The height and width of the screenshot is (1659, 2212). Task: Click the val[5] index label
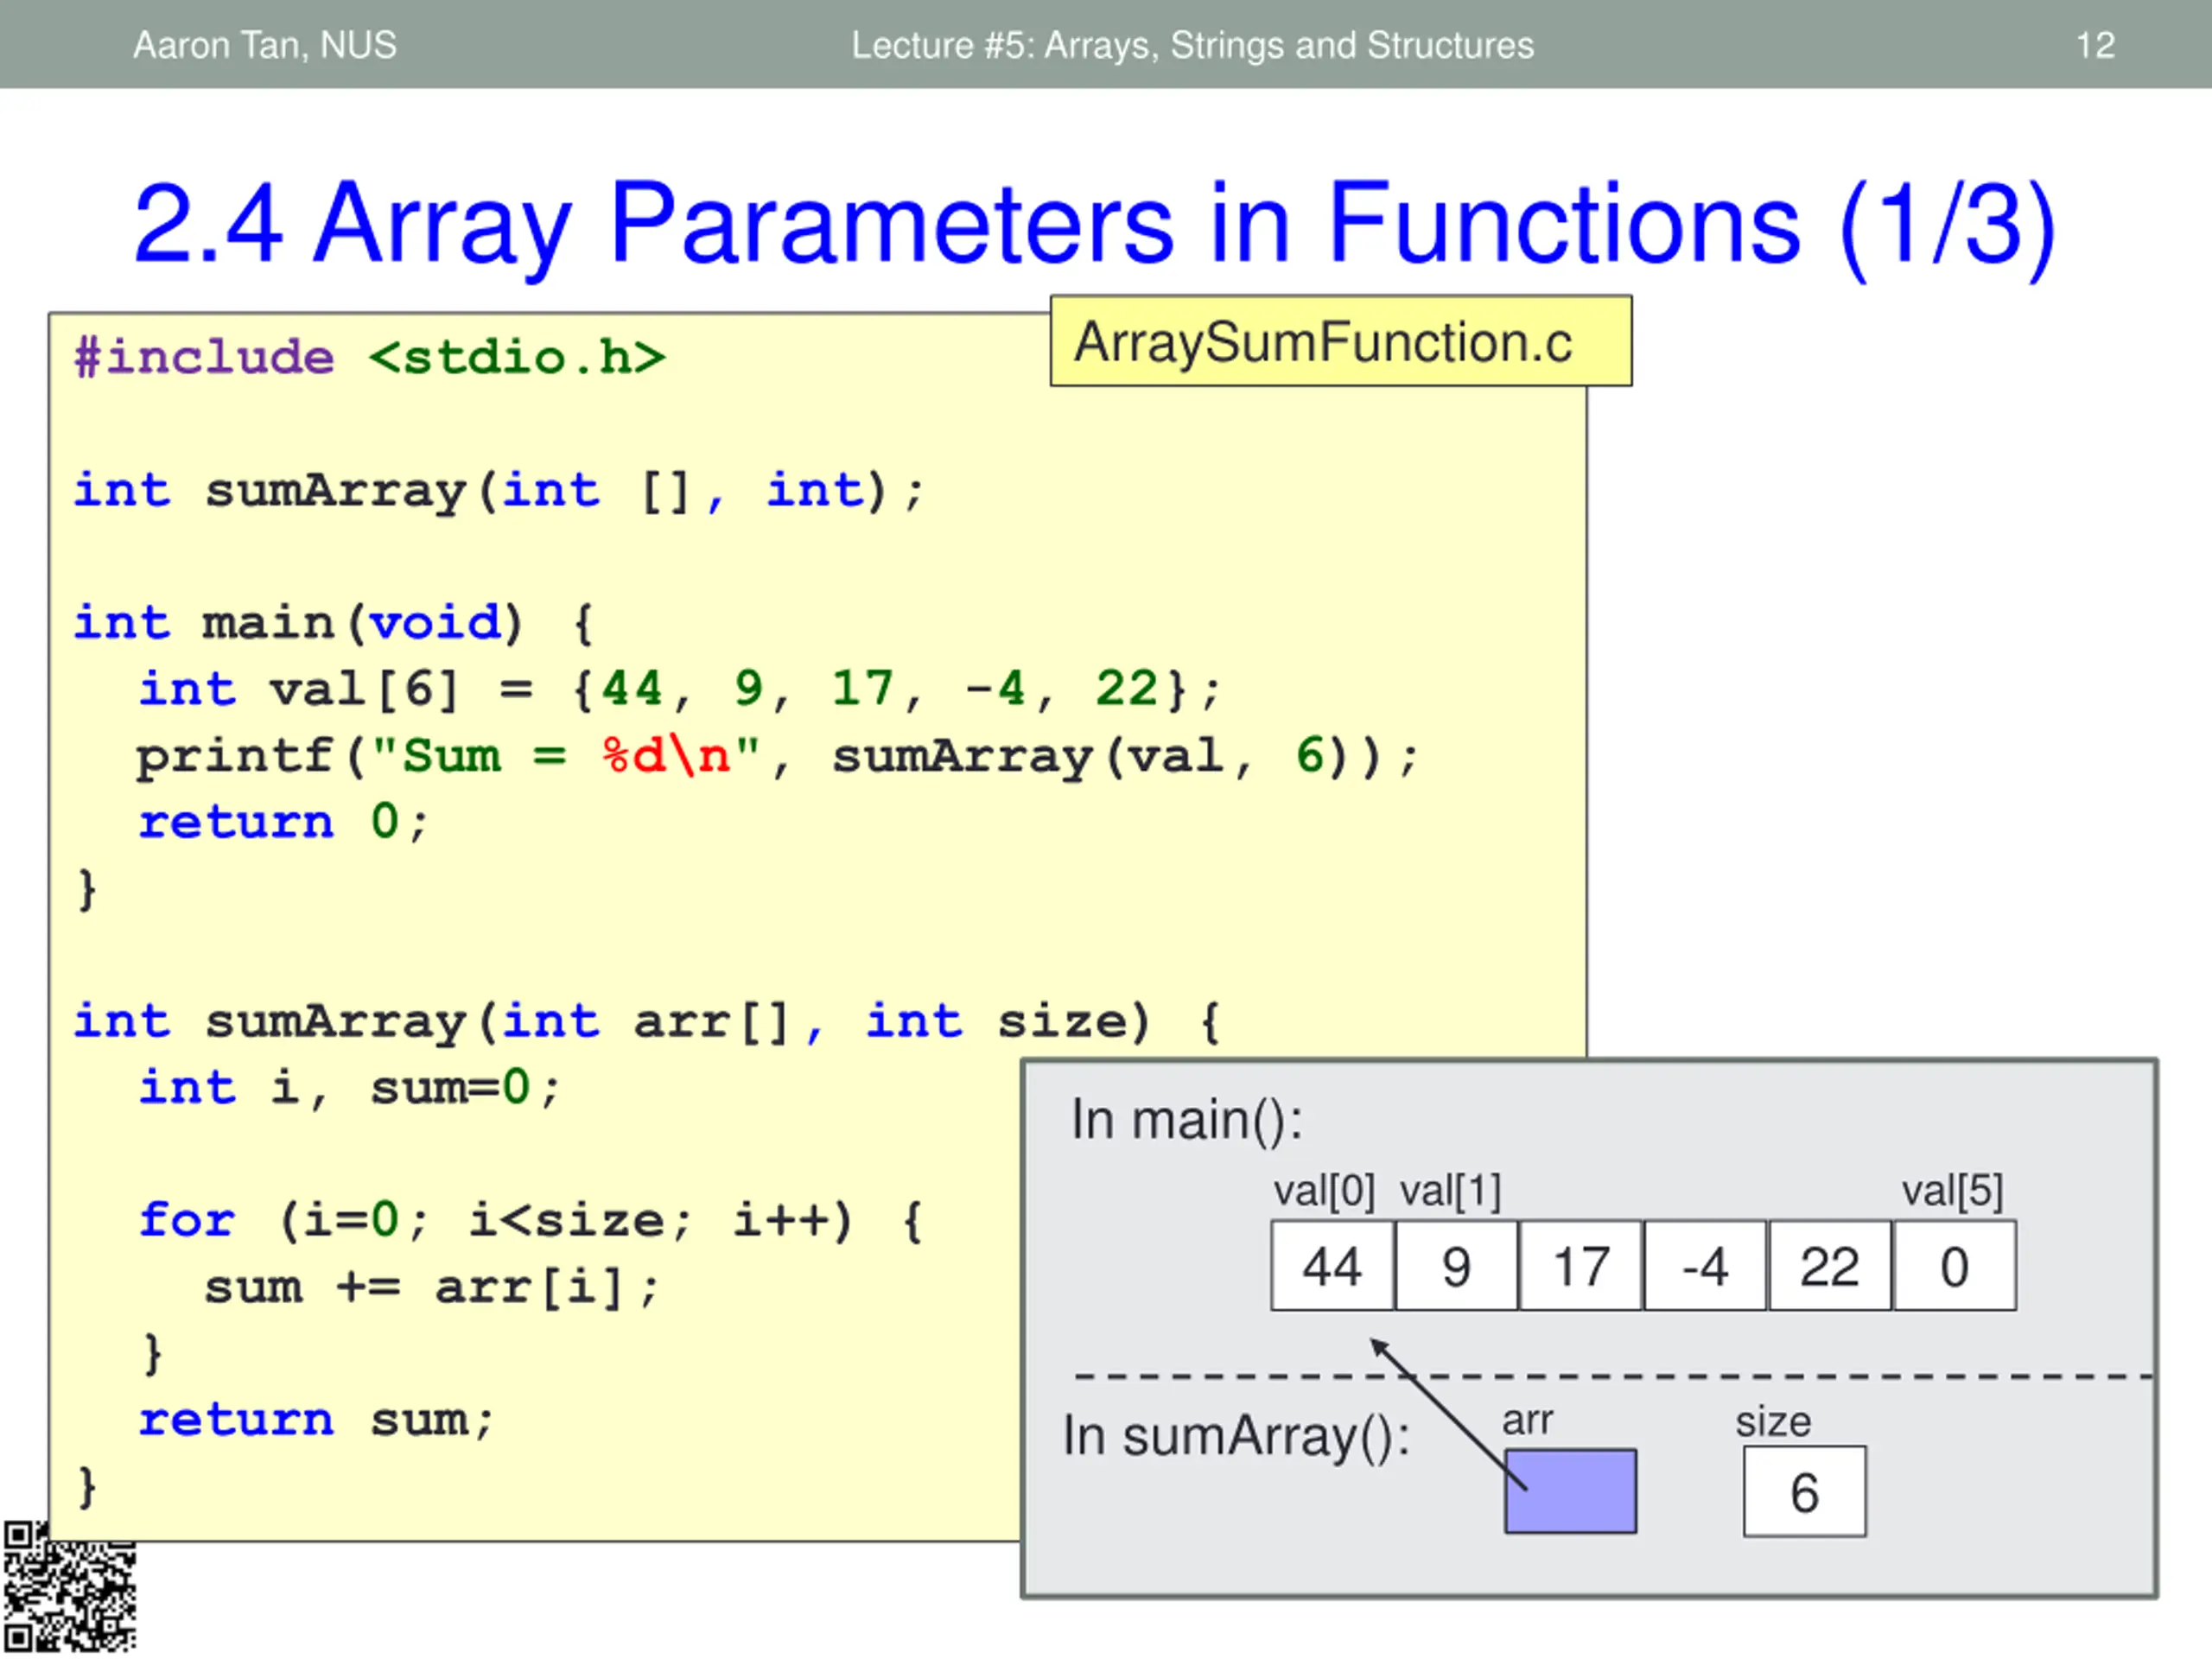1952,1191
